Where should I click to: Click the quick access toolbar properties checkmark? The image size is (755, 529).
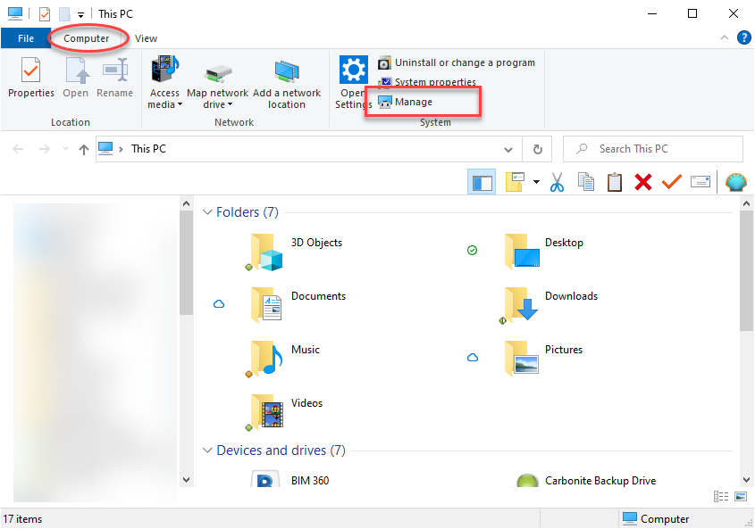(45, 14)
